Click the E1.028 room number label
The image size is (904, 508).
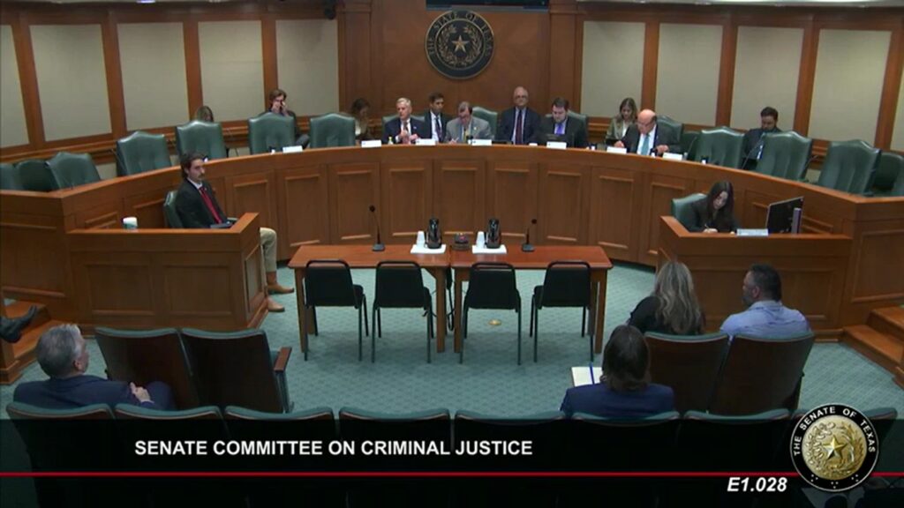757,485
